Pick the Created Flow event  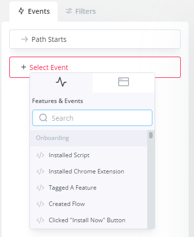coord(89,204)
